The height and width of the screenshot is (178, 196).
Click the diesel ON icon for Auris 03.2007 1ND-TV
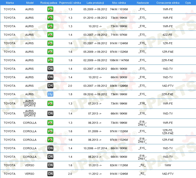(x=50, y=68)
